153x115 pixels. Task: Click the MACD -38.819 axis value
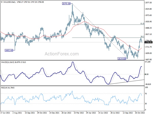pos(148,84)
